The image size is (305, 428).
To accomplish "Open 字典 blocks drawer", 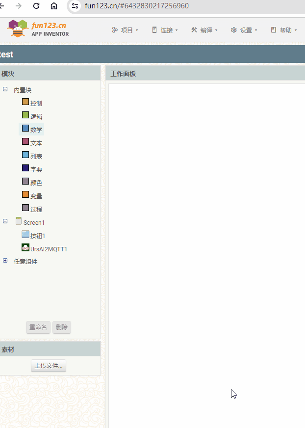I will pos(36,169).
